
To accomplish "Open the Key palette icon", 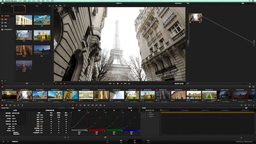I will tap(92, 105).
